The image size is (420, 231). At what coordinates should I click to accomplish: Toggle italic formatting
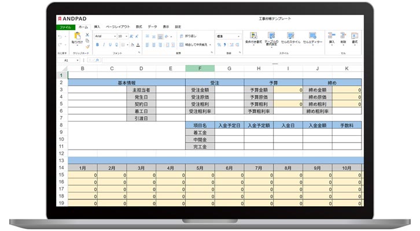103,44
